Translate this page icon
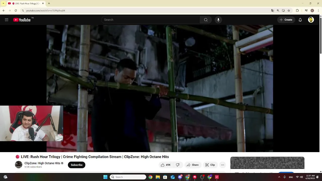 tap(272, 11)
